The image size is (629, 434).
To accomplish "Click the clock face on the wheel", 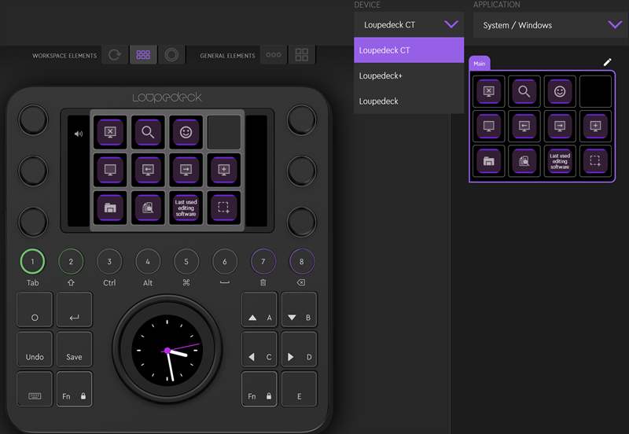I will point(167,350).
